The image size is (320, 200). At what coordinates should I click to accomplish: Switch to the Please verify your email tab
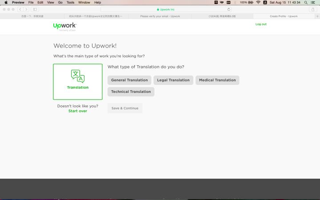coord(160,16)
